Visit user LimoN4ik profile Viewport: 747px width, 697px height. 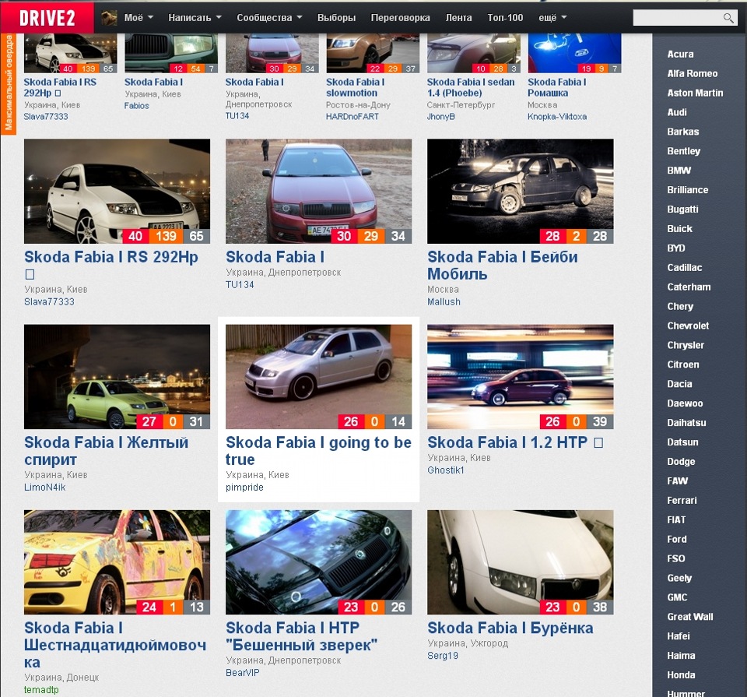(x=45, y=488)
